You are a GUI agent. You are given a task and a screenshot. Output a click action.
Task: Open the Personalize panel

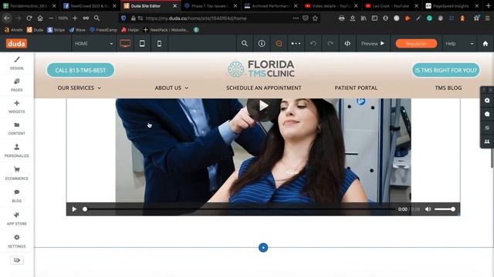coord(17,151)
